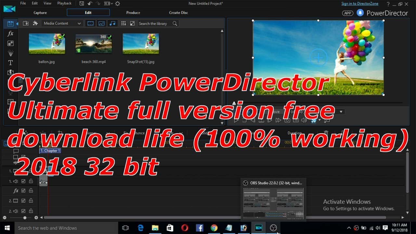Open the Particle Room
Image resolution: width=416 pixels, height=234 pixels.
(10, 53)
